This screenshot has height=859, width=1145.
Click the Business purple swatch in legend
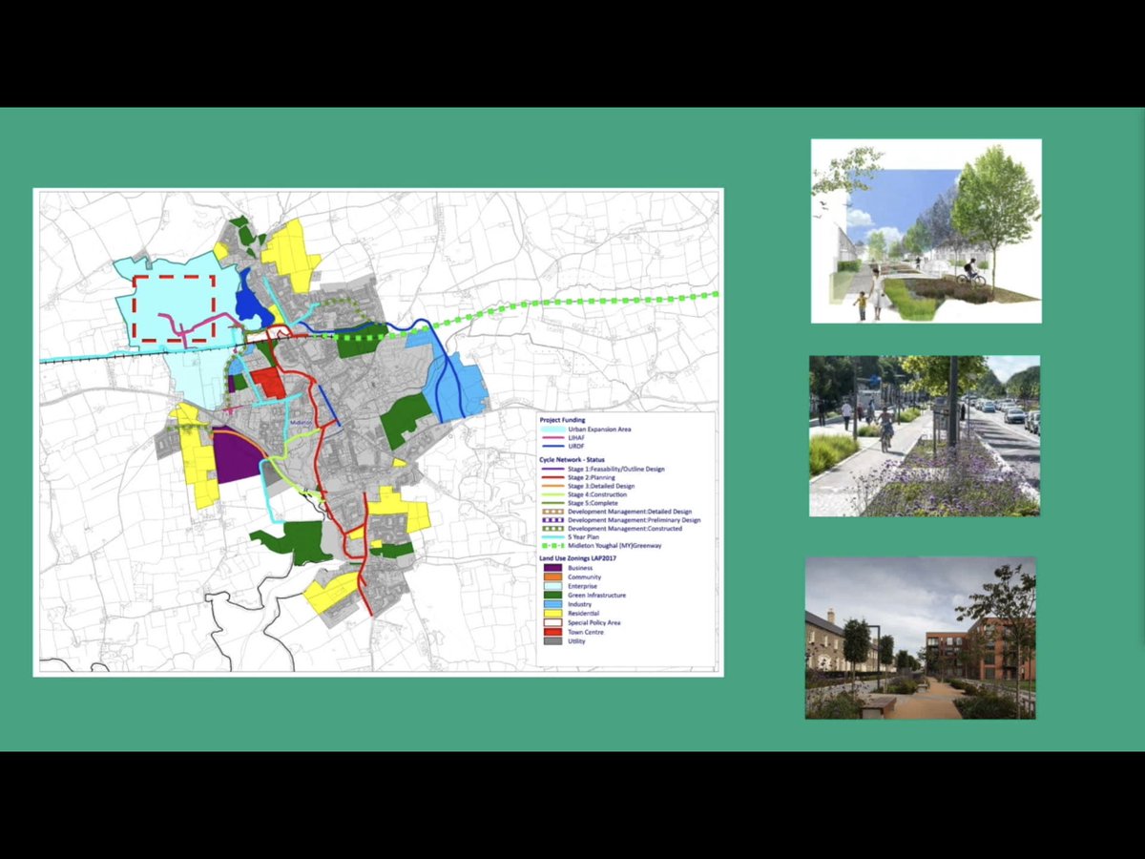552,568
